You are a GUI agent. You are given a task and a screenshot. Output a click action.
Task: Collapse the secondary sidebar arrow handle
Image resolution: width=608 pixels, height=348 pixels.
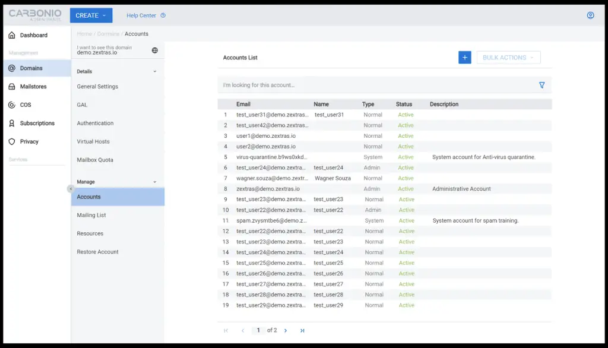click(x=71, y=189)
